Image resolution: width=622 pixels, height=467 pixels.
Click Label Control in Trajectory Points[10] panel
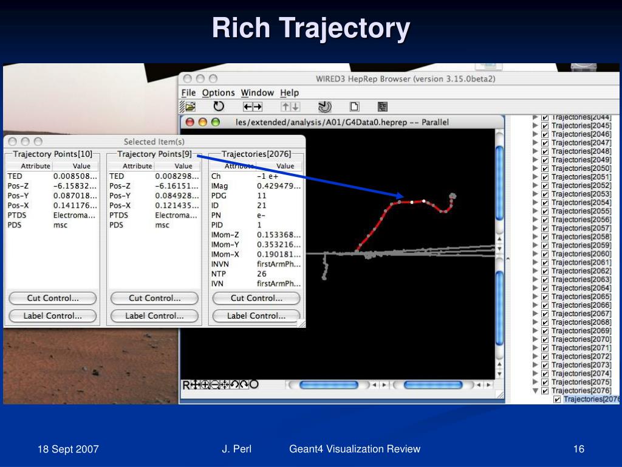click(x=53, y=316)
